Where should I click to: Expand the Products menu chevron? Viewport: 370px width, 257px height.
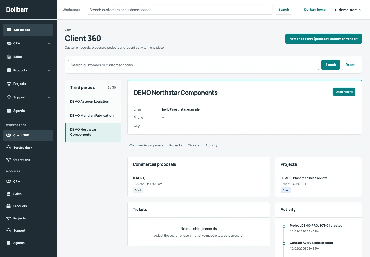[49, 70]
